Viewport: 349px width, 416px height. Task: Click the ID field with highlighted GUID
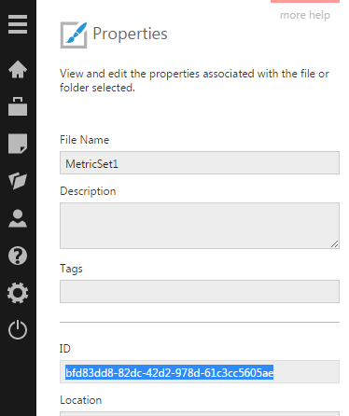200,372
